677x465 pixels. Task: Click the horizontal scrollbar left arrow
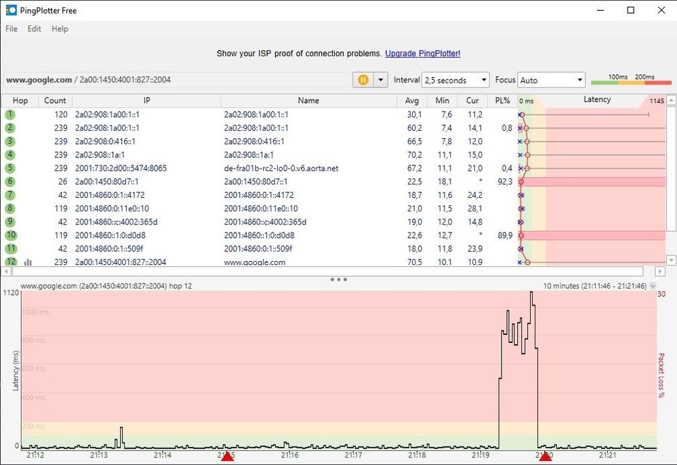6,271
